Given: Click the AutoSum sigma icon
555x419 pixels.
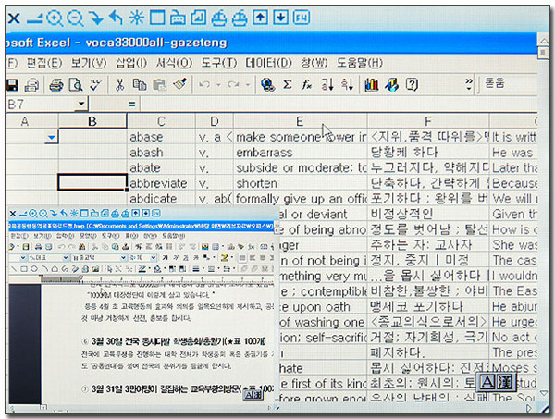Looking at the screenshot, I should (x=288, y=85).
